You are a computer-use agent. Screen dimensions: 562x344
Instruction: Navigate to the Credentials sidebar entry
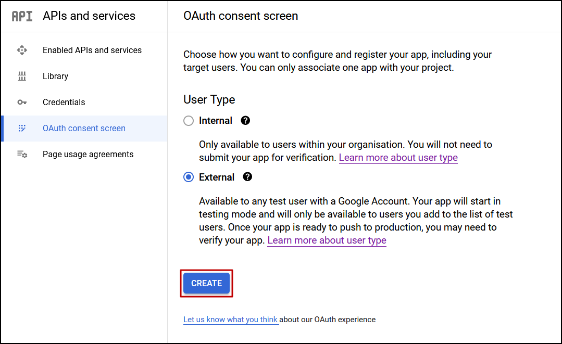coord(64,102)
